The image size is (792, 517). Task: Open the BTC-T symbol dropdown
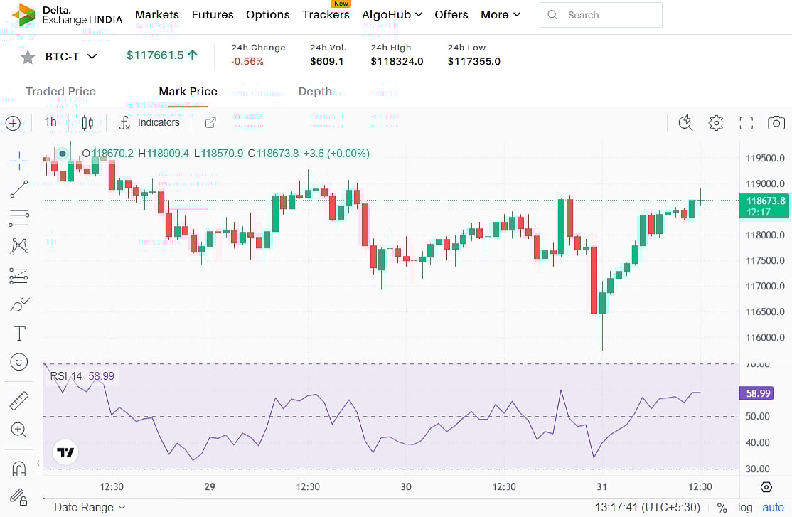[x=70, y=55]
